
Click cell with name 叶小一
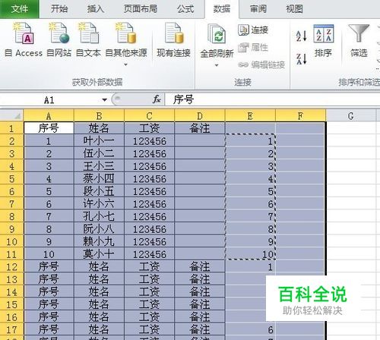[99, 140]
